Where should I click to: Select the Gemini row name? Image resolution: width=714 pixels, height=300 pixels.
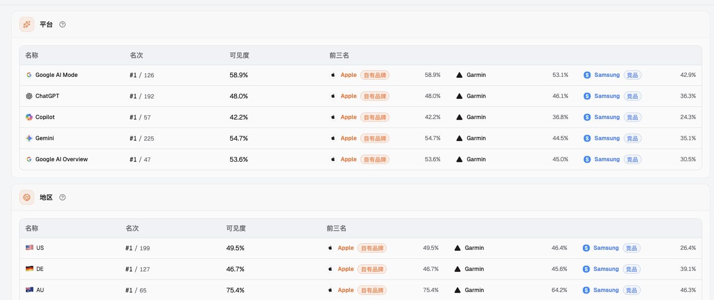[45, 138]
